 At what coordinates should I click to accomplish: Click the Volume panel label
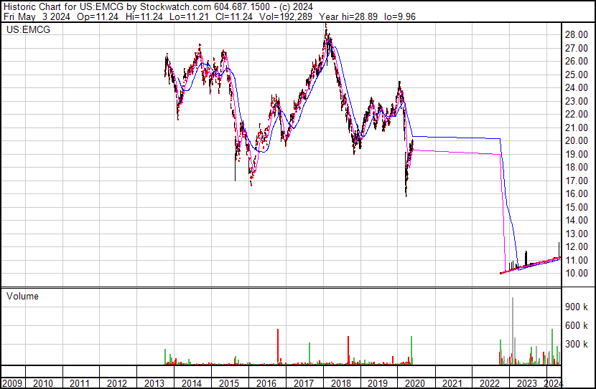22,296
